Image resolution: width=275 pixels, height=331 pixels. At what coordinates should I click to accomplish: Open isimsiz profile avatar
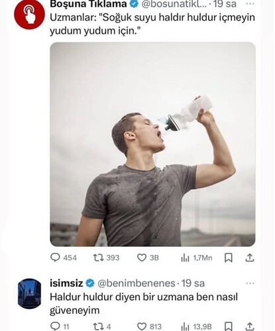29,293
